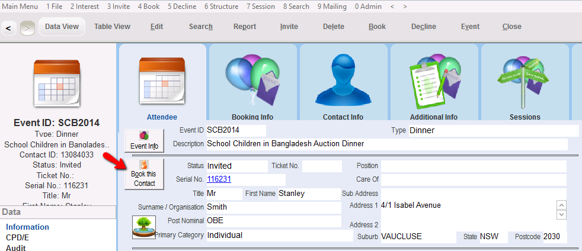Open serial number 116231 link
Screen dimensions: 582x251
219,179
